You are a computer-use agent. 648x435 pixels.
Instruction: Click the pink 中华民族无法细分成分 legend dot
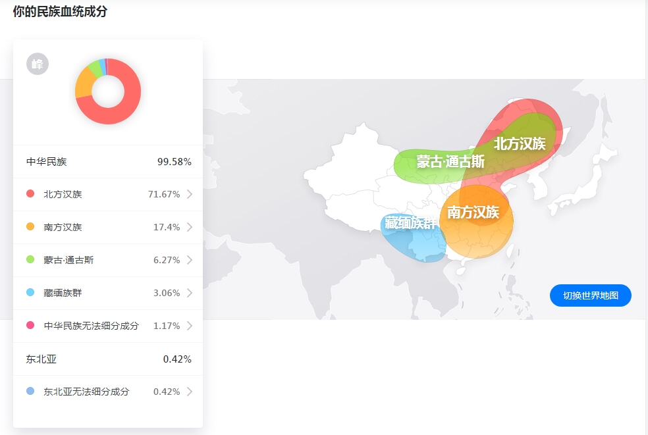[x=30, y=326]
